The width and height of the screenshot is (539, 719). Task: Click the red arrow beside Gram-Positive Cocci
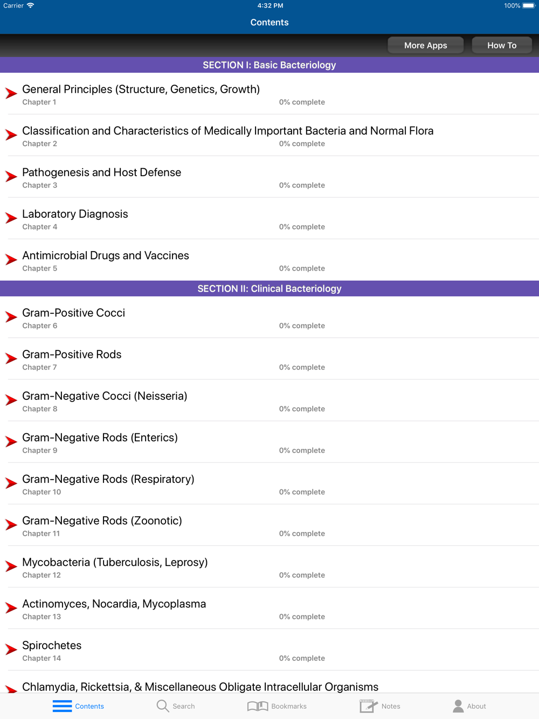click(11, 317)
